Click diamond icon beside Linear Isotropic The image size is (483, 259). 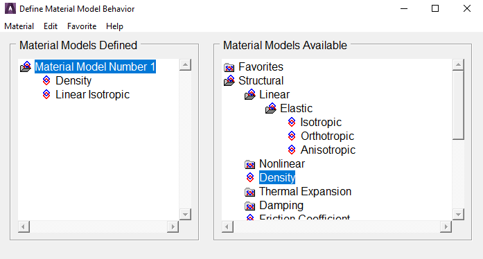(x=46, y=94)
